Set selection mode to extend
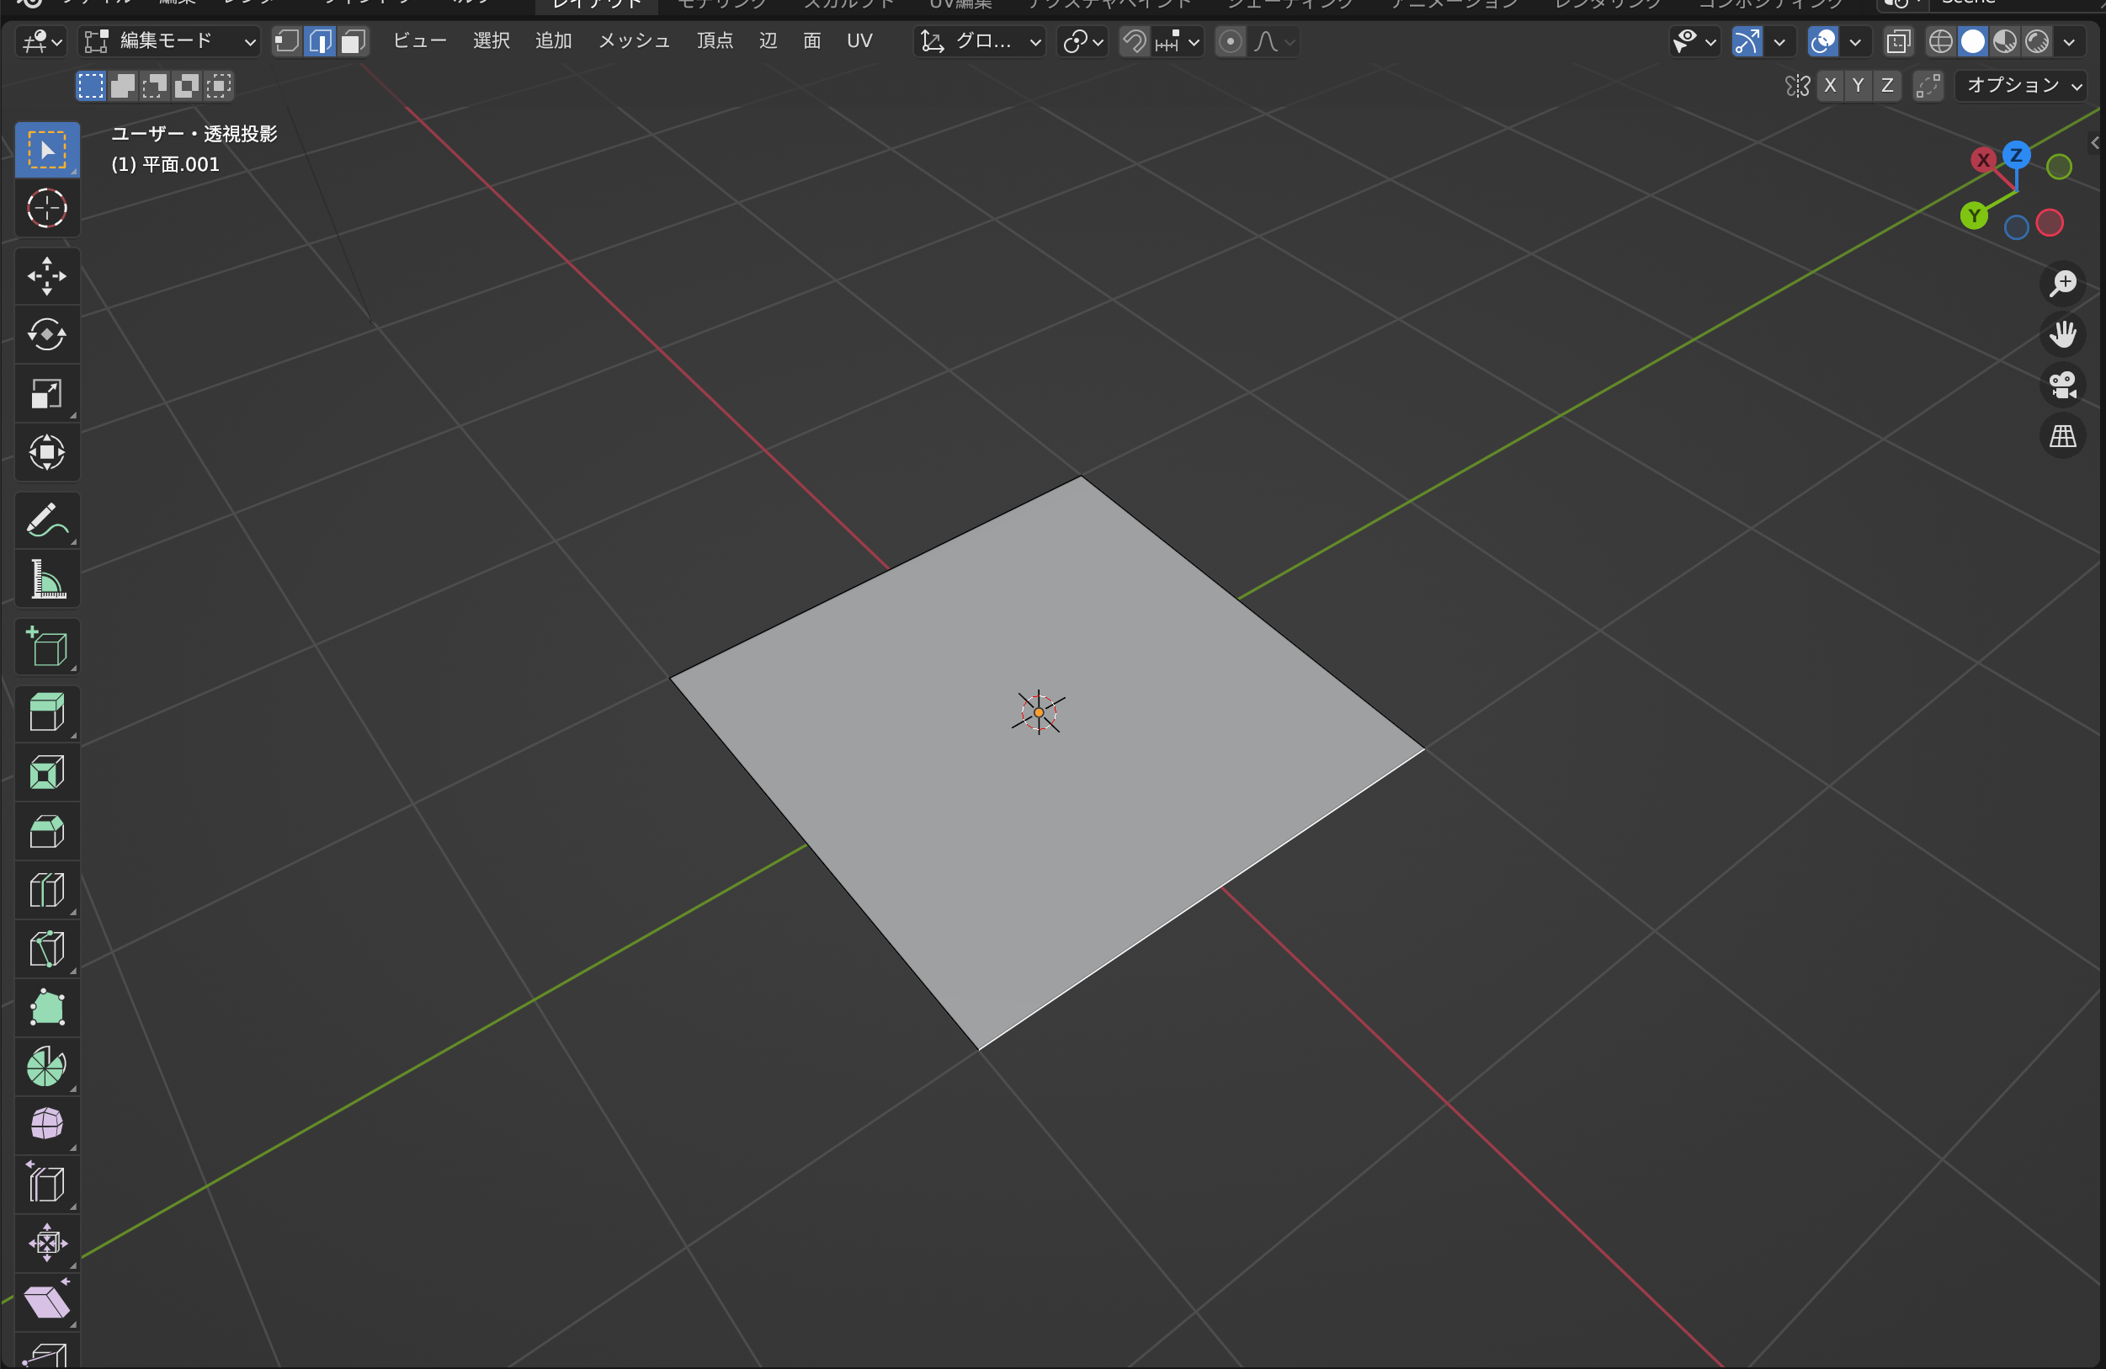This screenshot has height=1369, width=2106. pos(122,86)
